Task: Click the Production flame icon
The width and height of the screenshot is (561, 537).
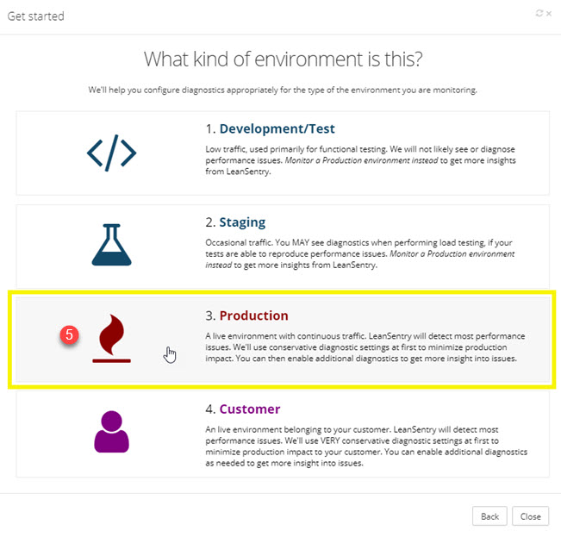Action: (112, 338)
